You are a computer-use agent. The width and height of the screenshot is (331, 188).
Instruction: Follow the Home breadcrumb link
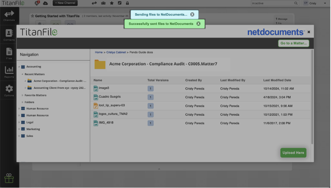pos(99,52)
